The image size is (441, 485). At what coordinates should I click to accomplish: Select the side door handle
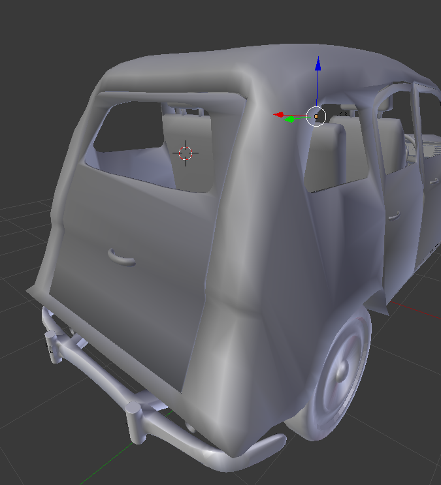[394, 215]
